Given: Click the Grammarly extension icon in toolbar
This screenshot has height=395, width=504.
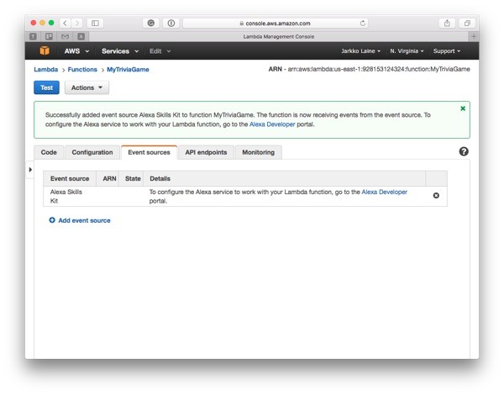Looking at the screenshot, I should coord(150,24).
